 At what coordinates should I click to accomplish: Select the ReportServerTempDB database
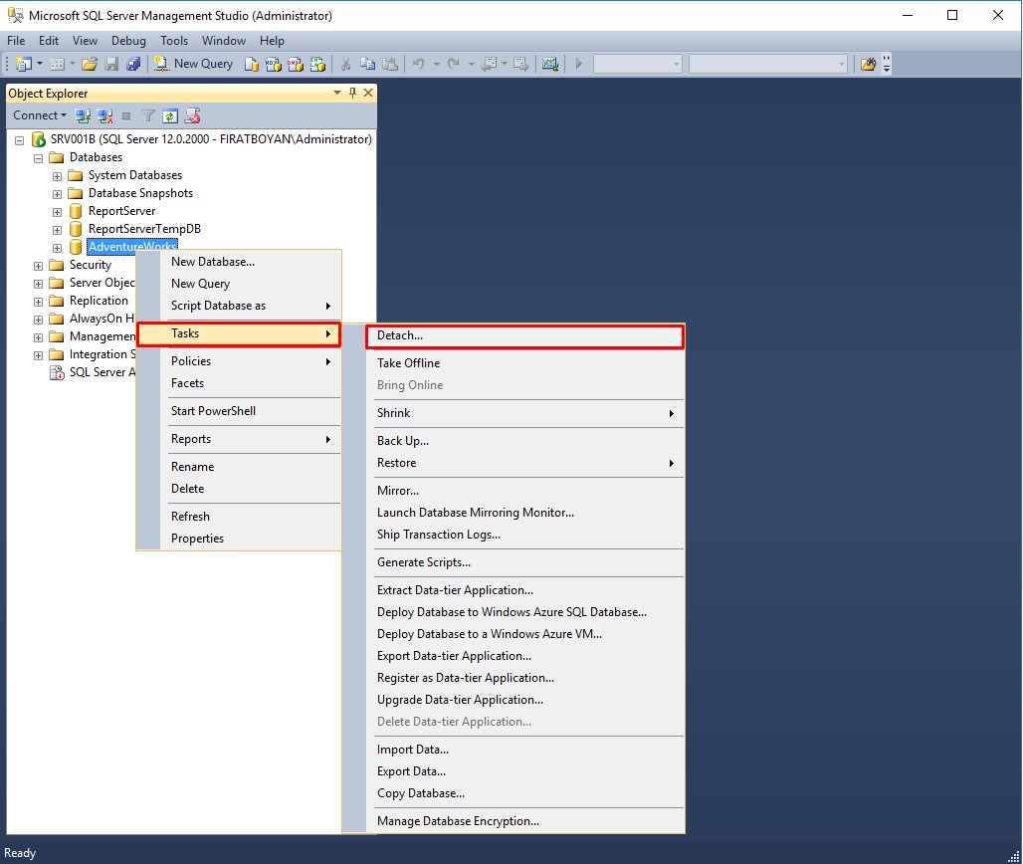(144, 229)
